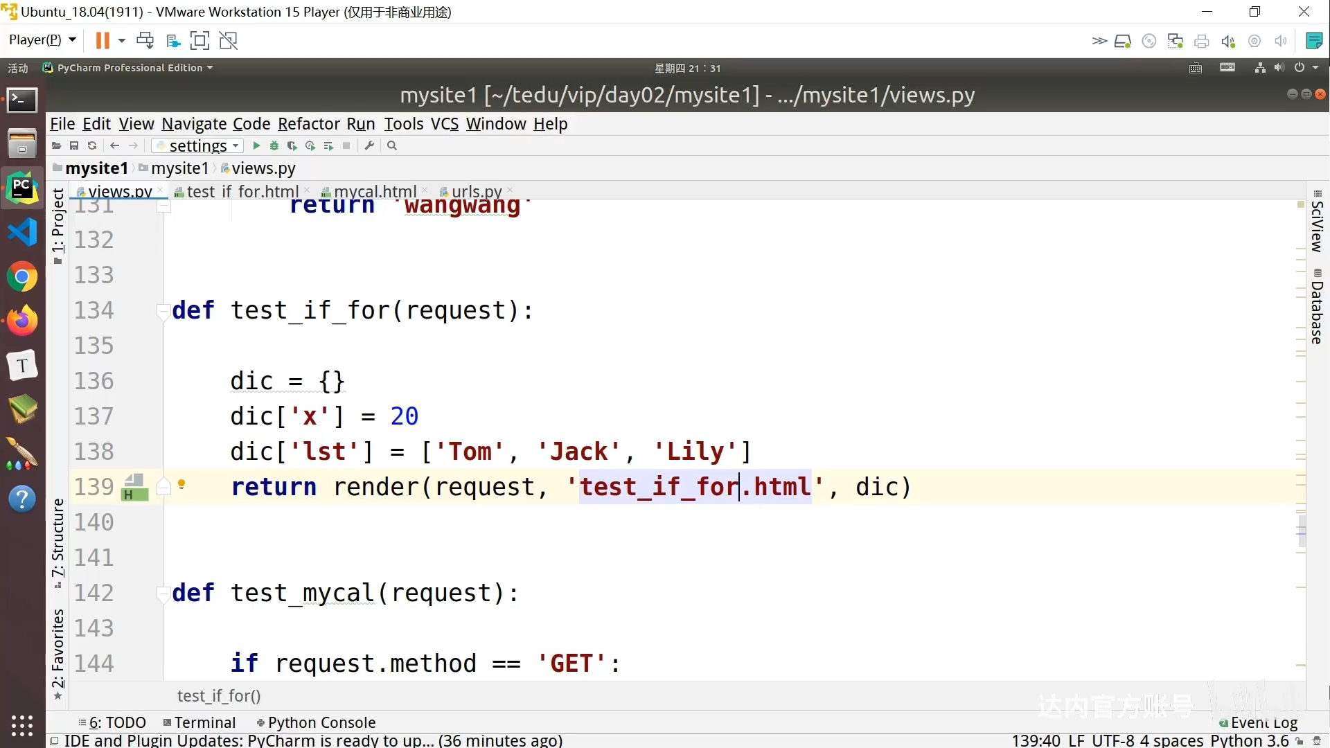Start debugging with the bug icon

(274, 146)
